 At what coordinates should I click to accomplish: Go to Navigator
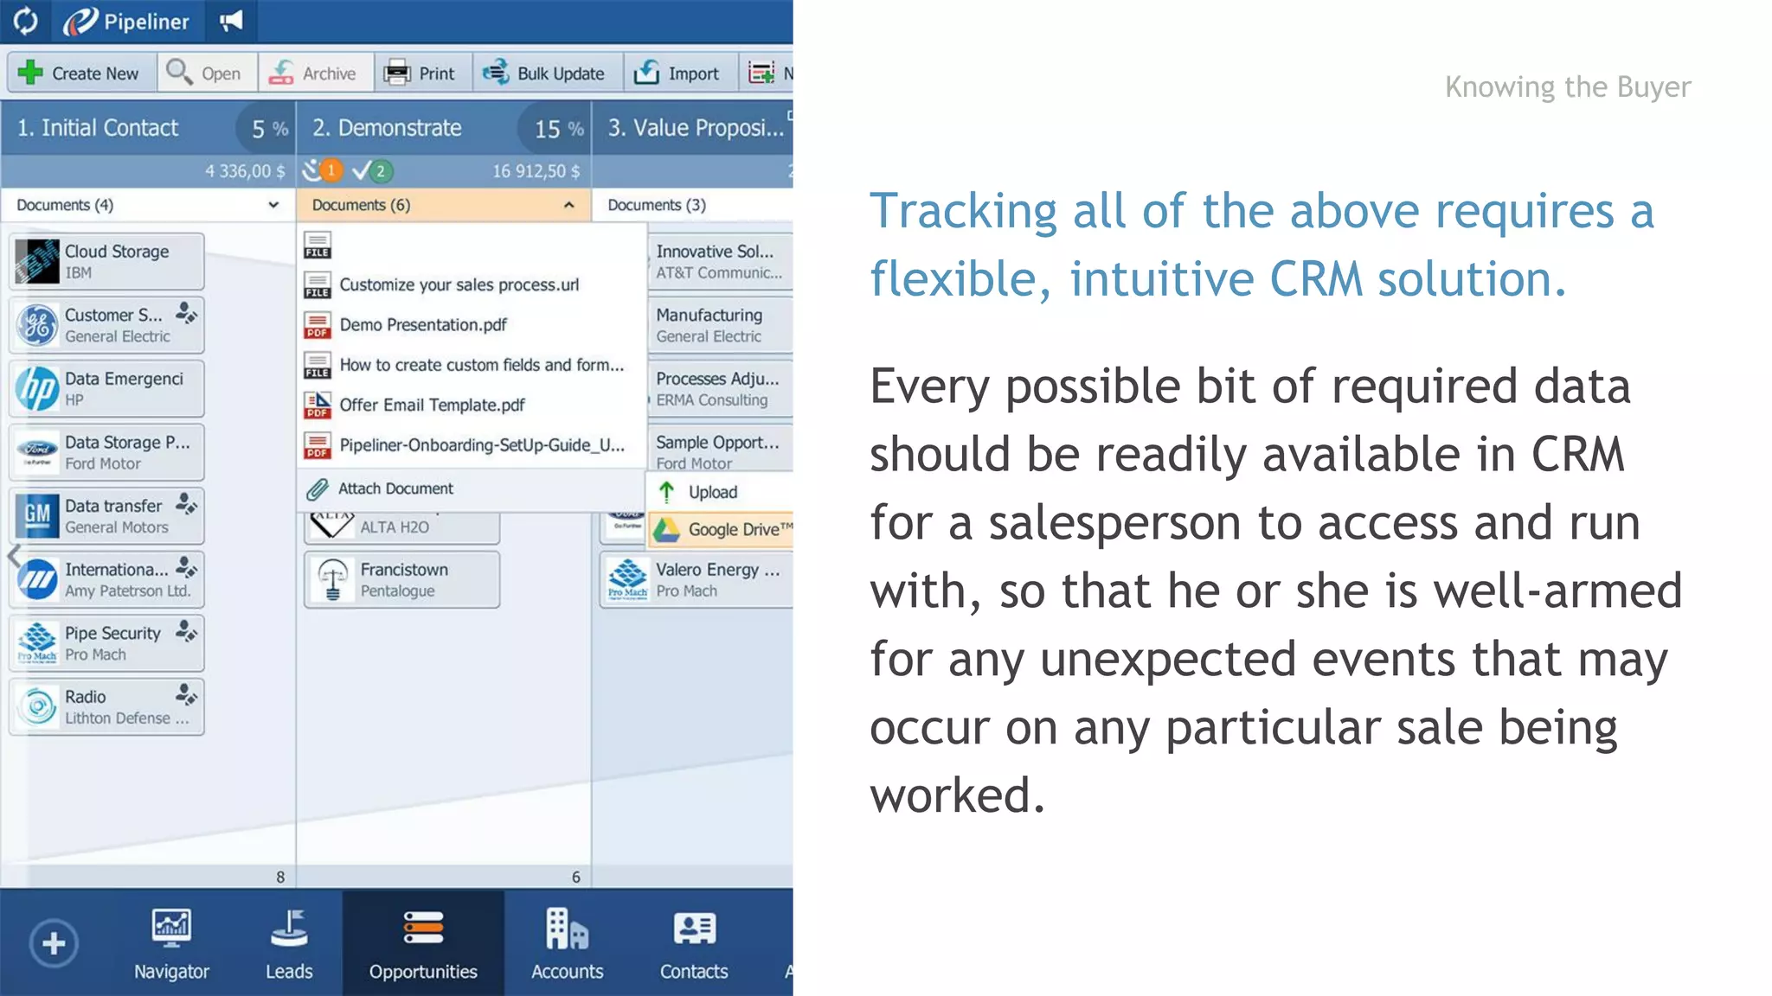click(171, 943)
